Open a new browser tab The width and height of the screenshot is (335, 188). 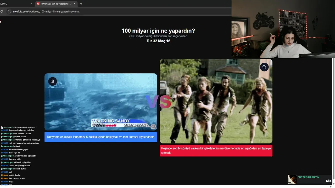click(81, 4)
